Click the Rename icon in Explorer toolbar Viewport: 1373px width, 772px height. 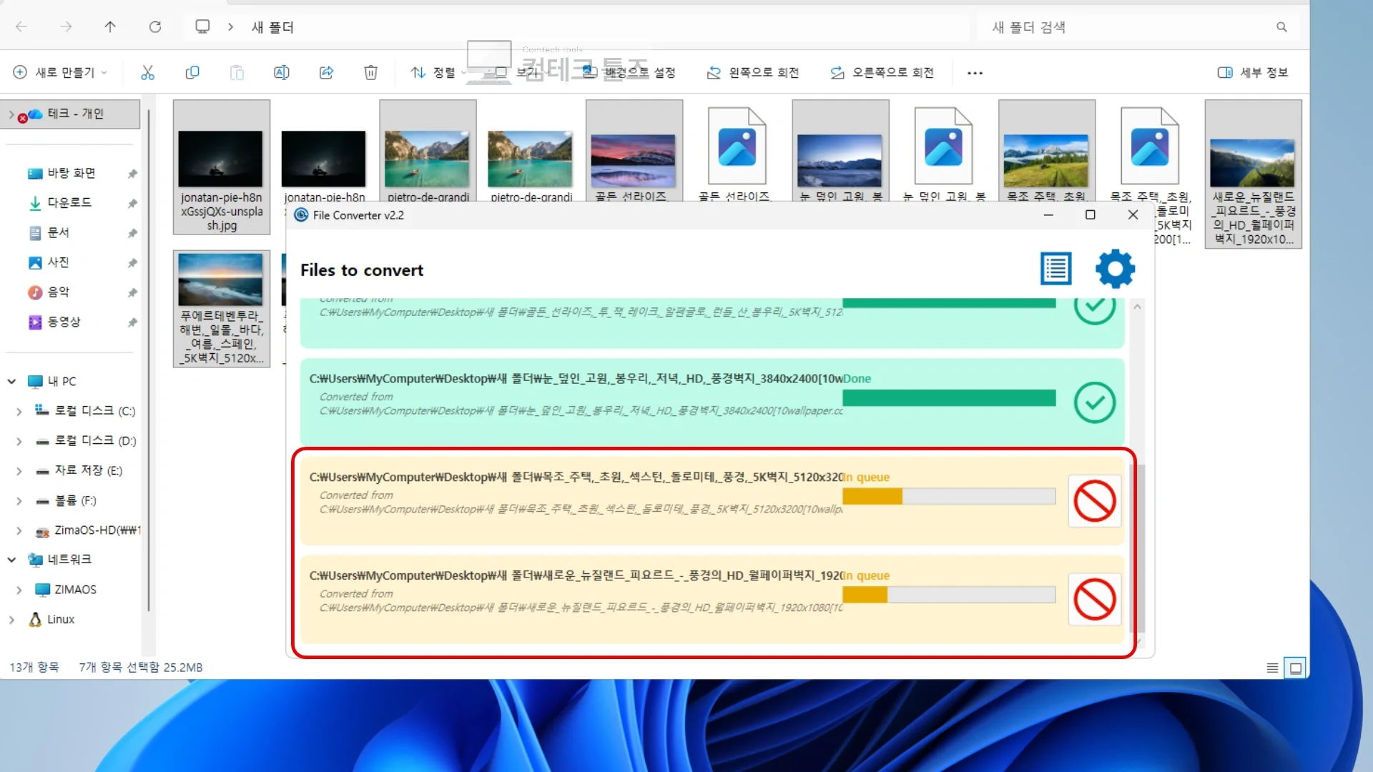[x=282, y=72]
